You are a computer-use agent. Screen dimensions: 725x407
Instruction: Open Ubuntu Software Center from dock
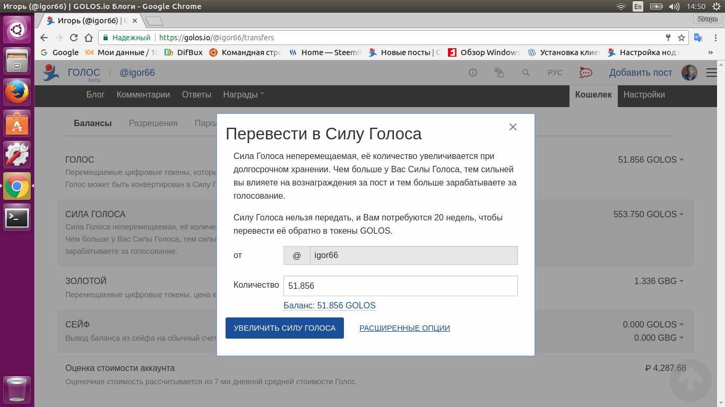17,123
